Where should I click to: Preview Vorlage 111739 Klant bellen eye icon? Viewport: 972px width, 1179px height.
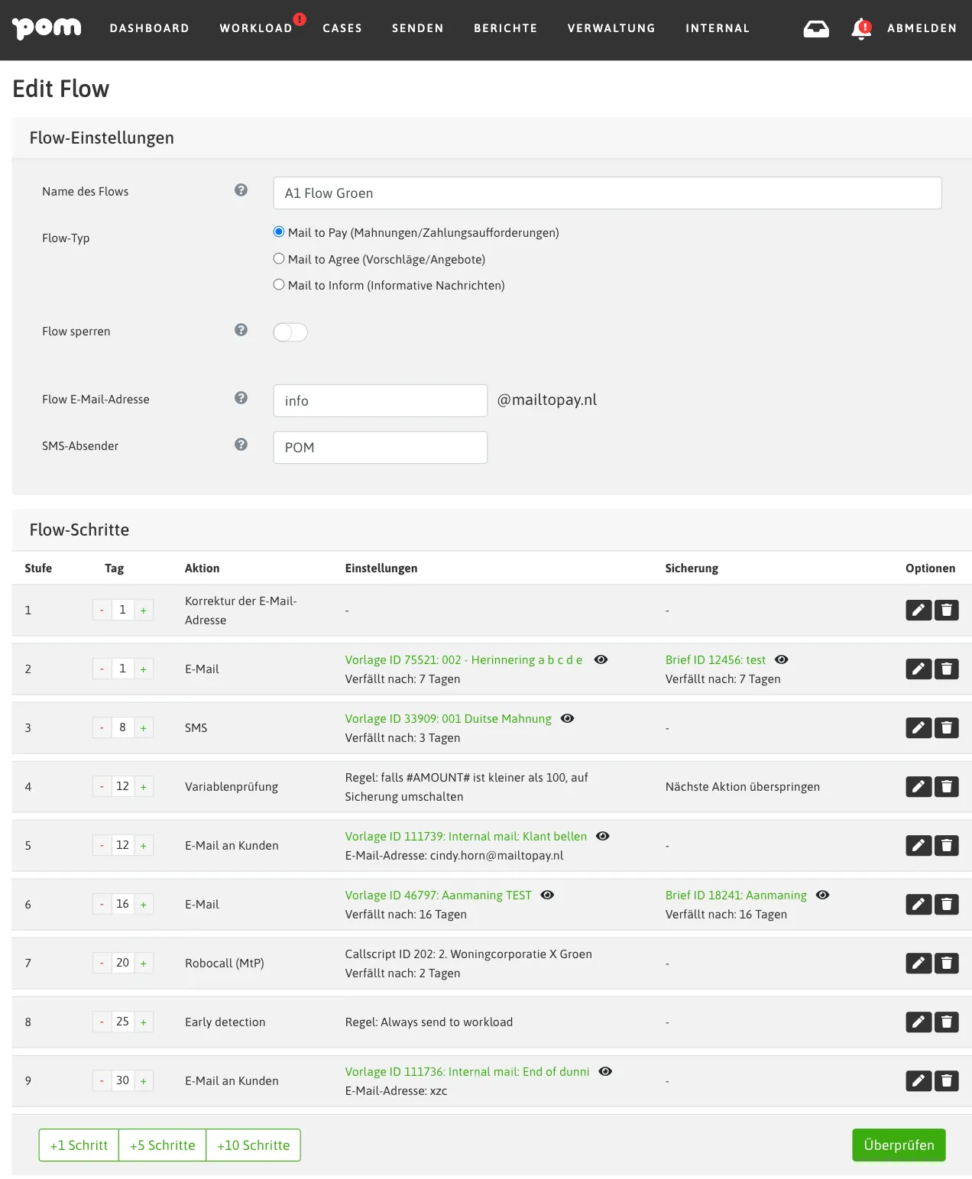[603, 836]
